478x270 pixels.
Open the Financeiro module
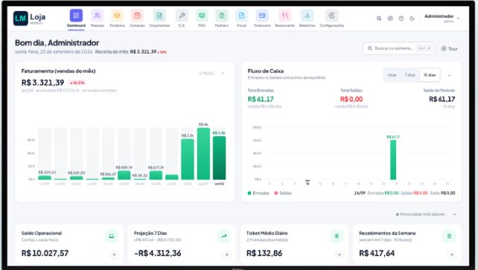tap(262, 19)
